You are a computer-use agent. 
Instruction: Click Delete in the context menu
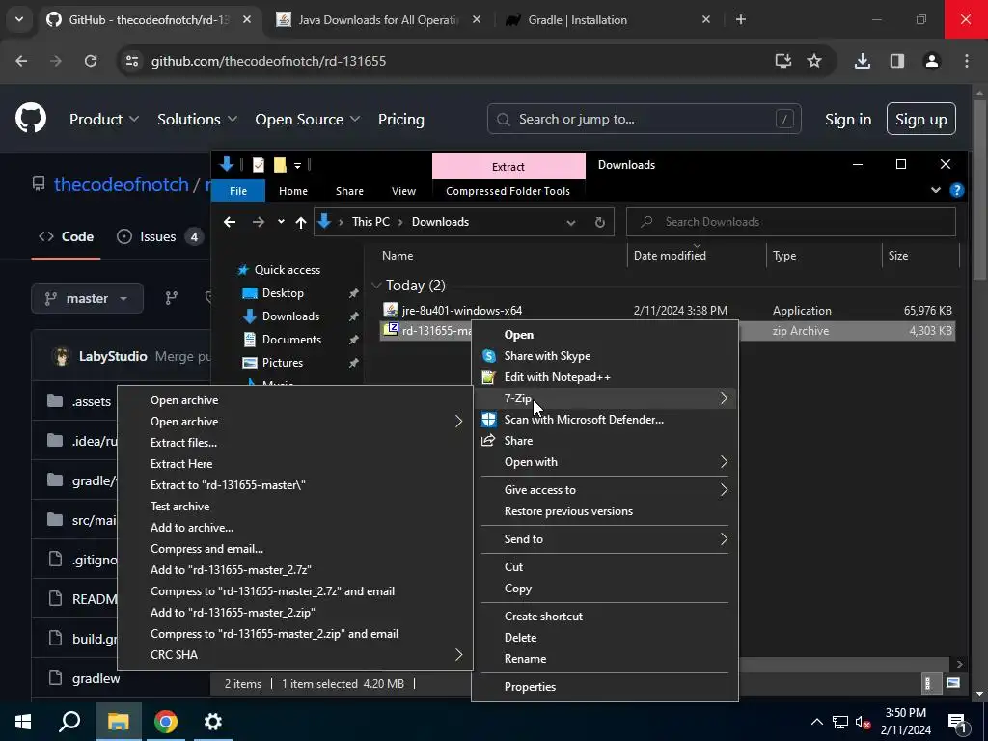[520, 638]
